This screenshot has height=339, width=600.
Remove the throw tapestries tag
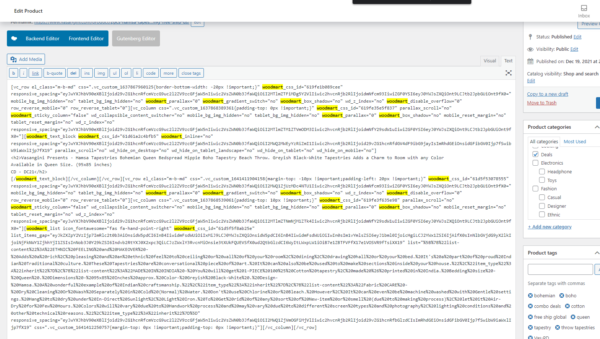558,327
